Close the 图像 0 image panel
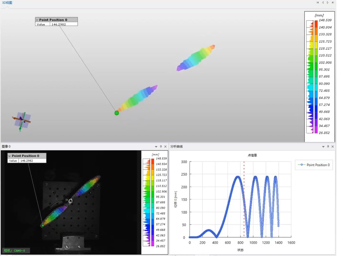 [x=165, y=147]
